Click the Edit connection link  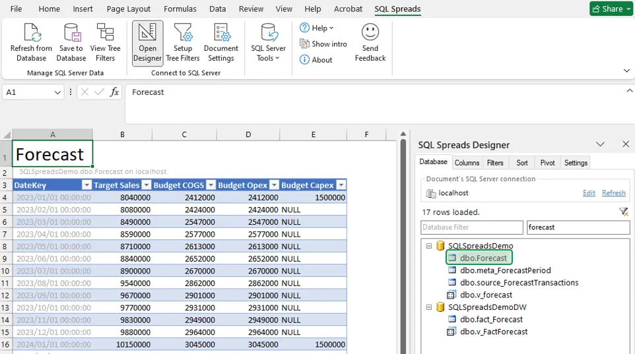pyautogui.click(x=589, y=193)
